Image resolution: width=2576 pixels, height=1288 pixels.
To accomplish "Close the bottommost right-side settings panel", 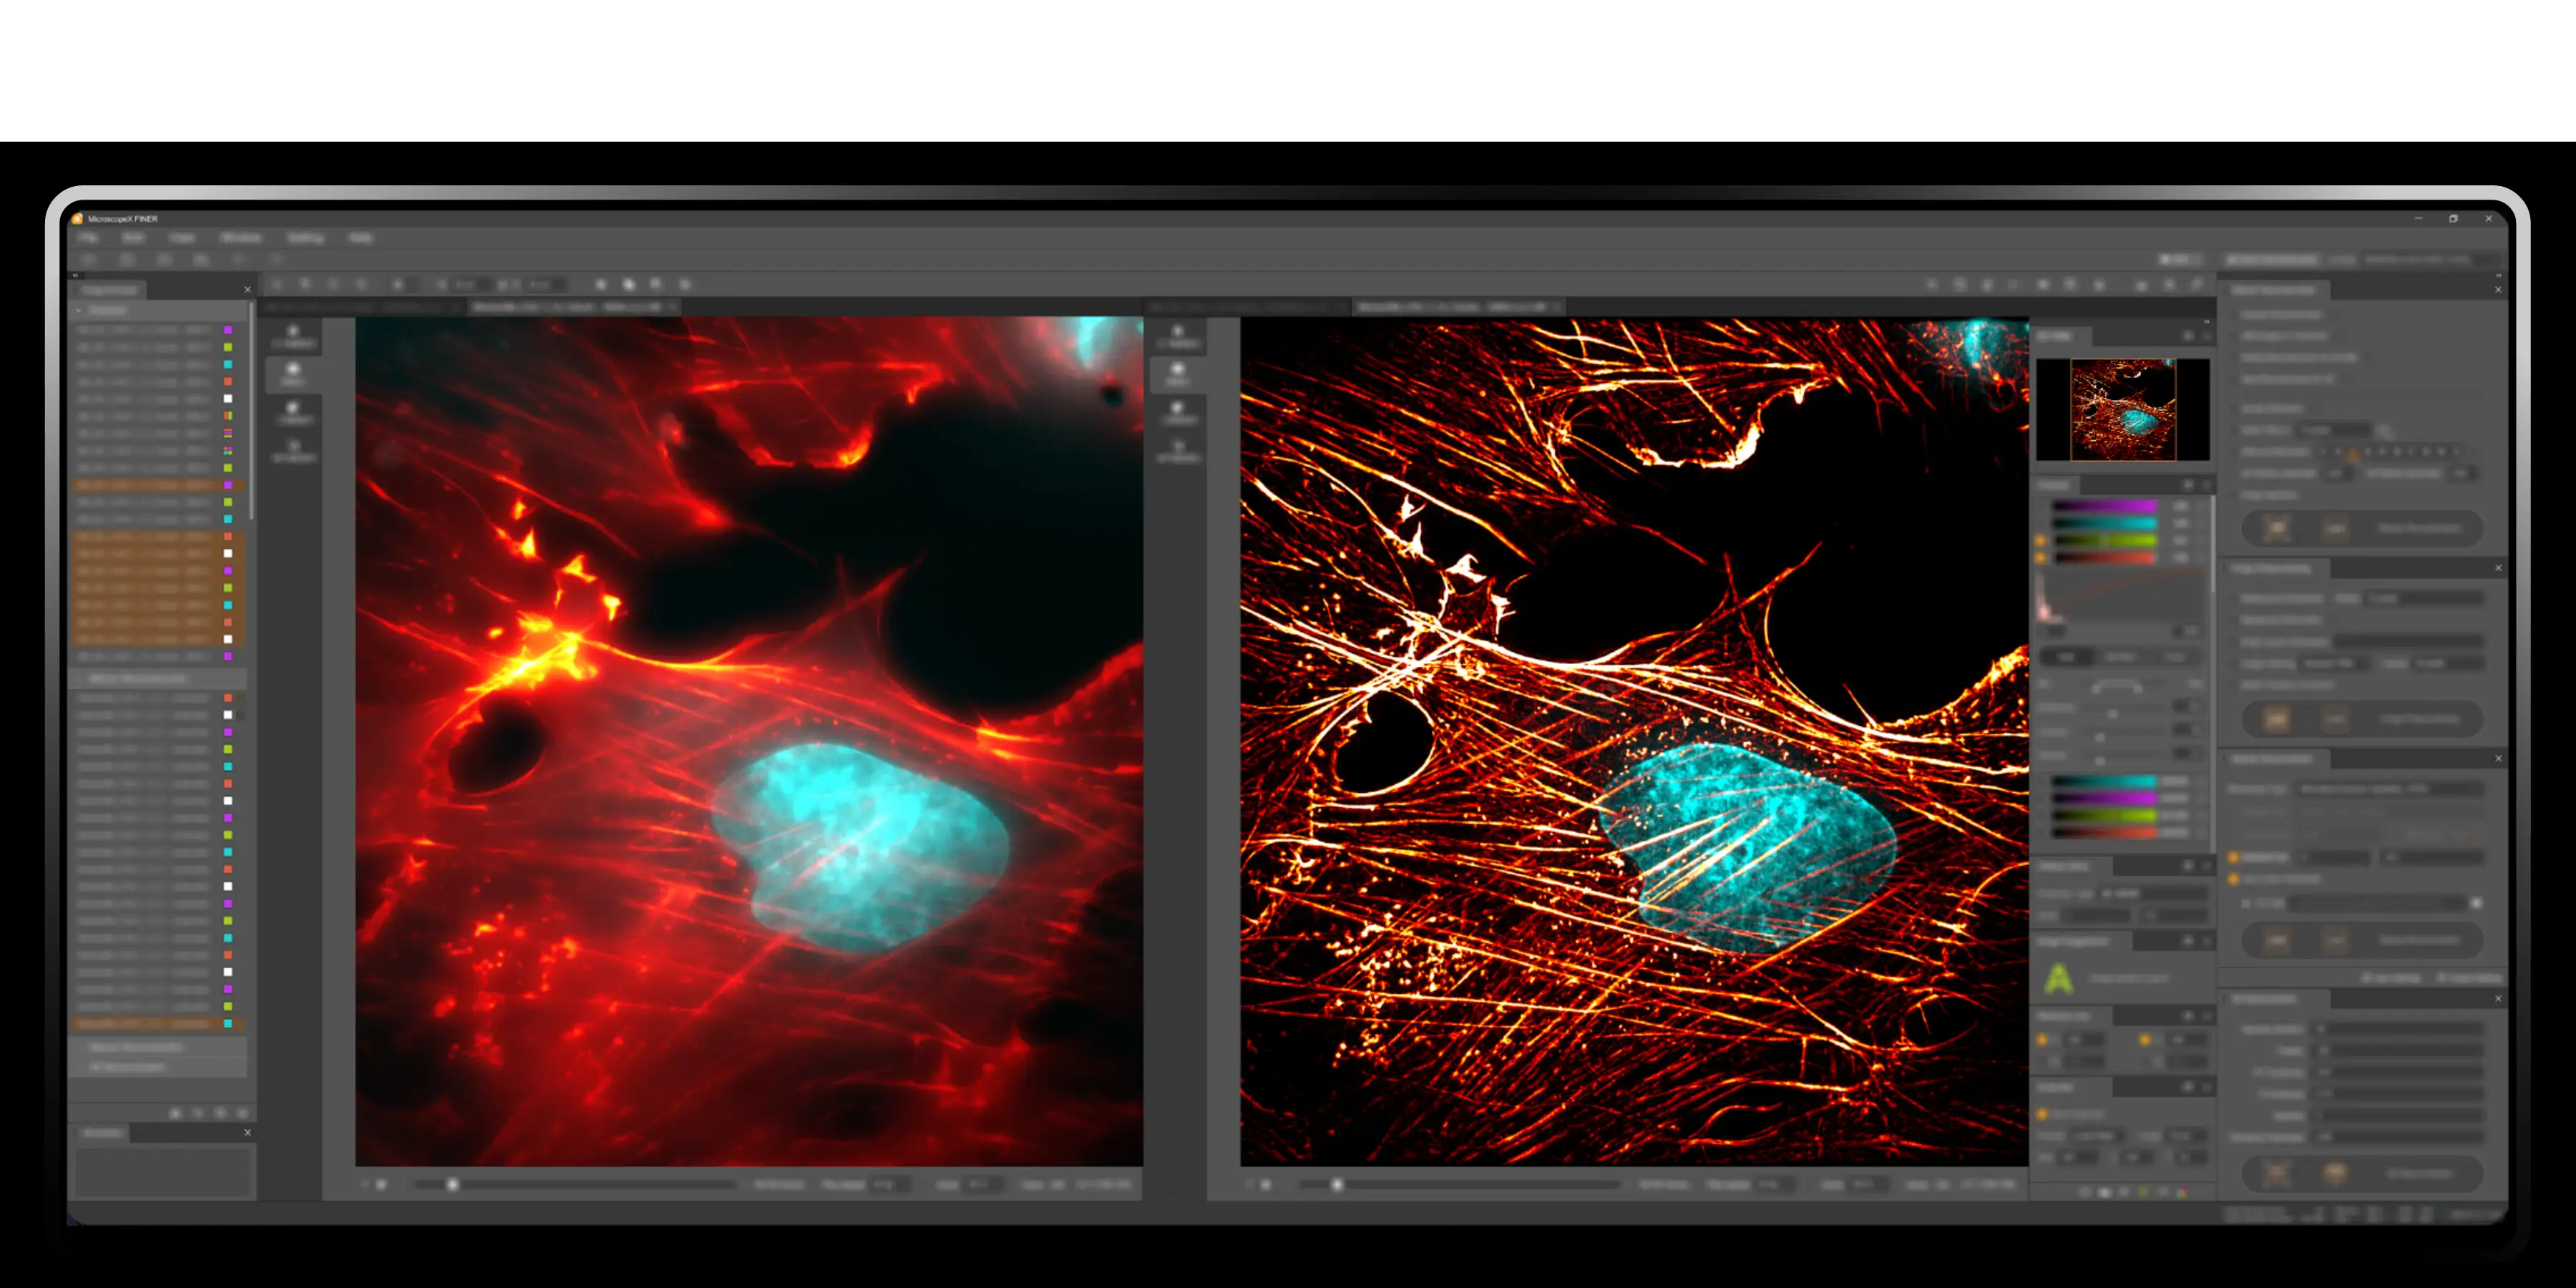I will 2497,998.
